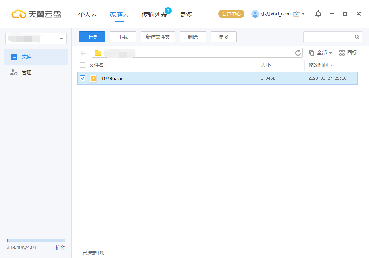
Task: Expand the account dropdown next to 小刀x6d_com
Action: click(x=303, y=13)
